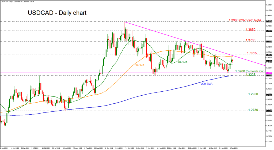
Task: Click the '18 Jul 2022' date label
Action: (x=46, y=148)
